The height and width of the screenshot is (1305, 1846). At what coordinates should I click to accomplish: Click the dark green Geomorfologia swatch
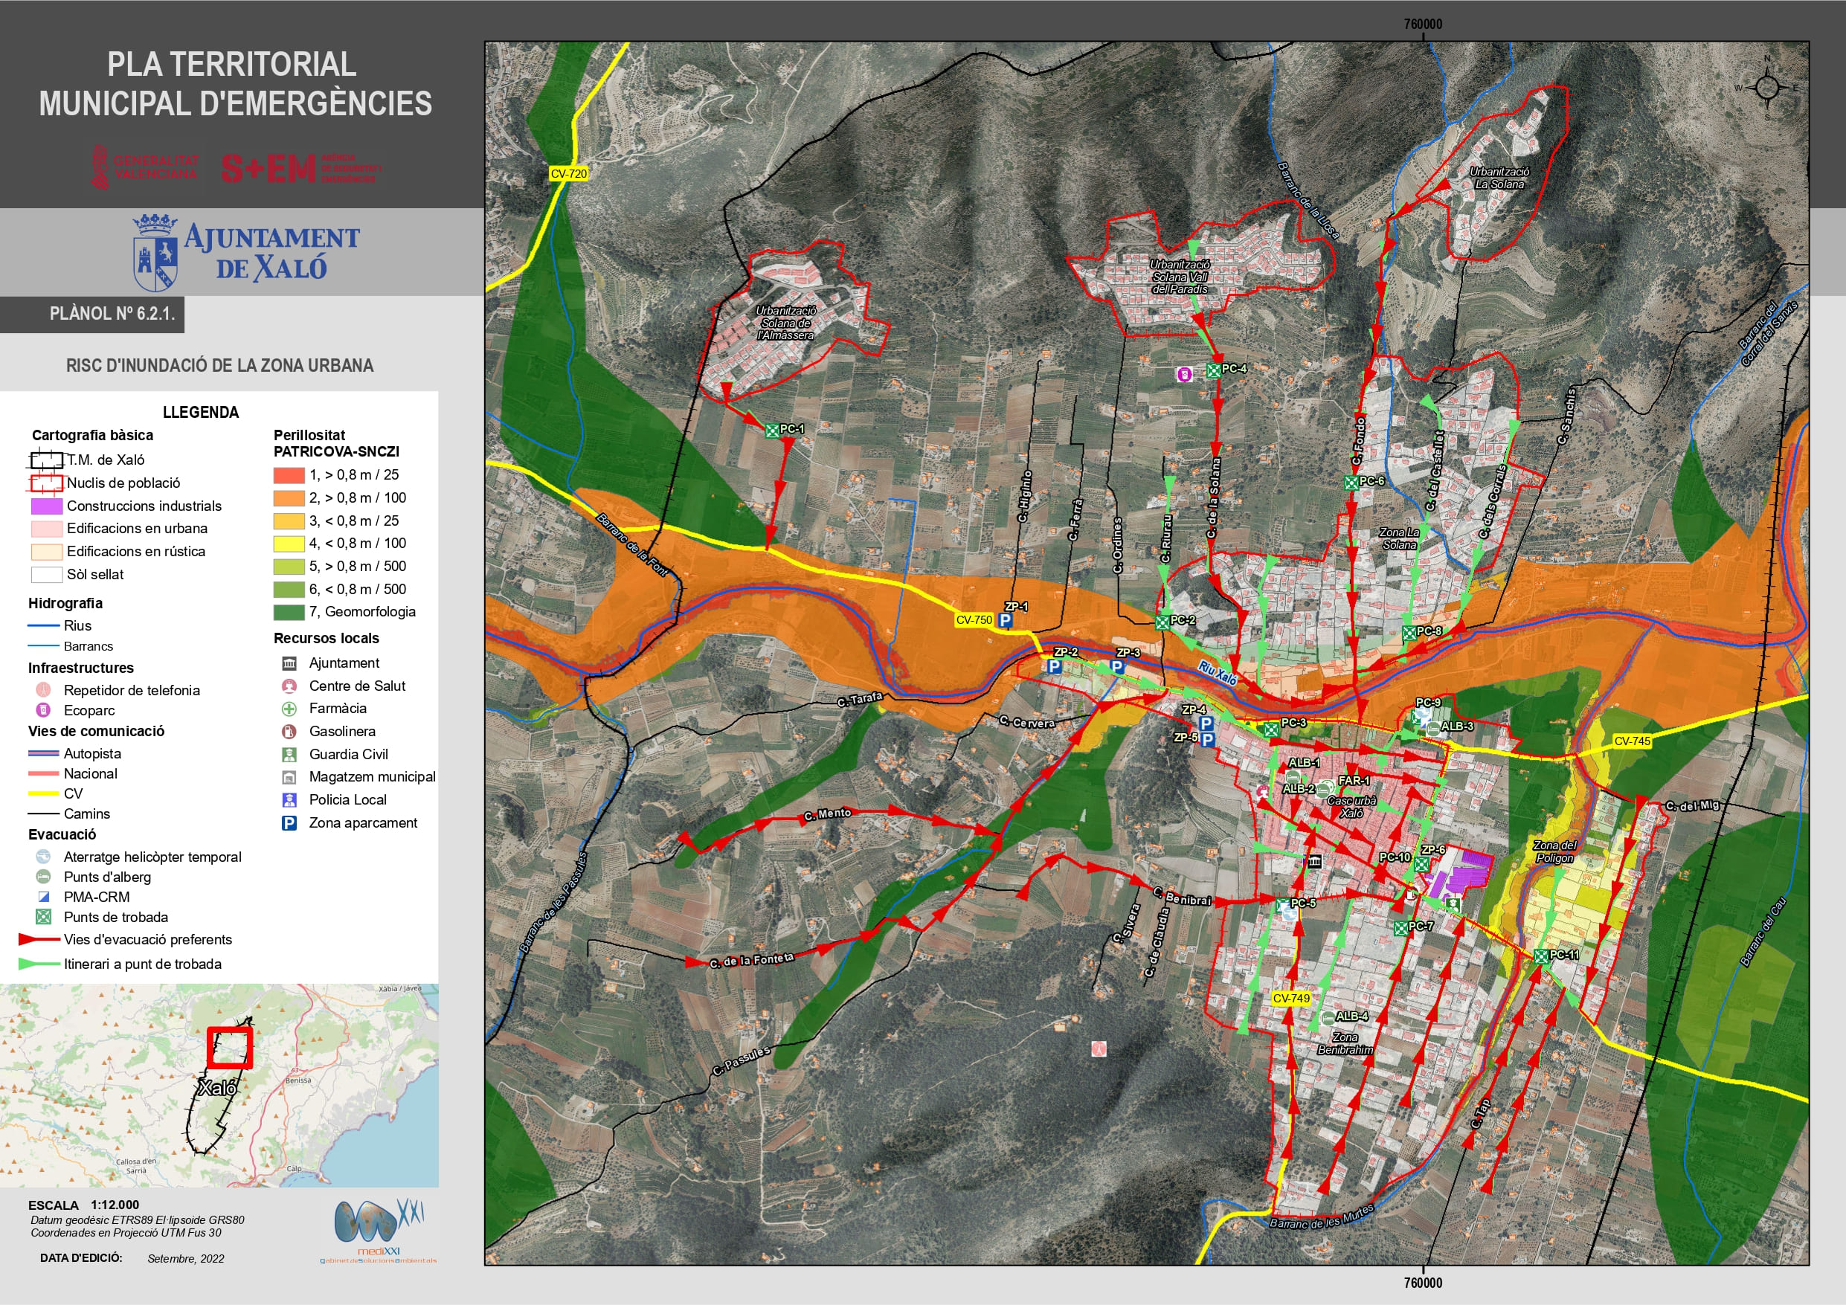289,612
